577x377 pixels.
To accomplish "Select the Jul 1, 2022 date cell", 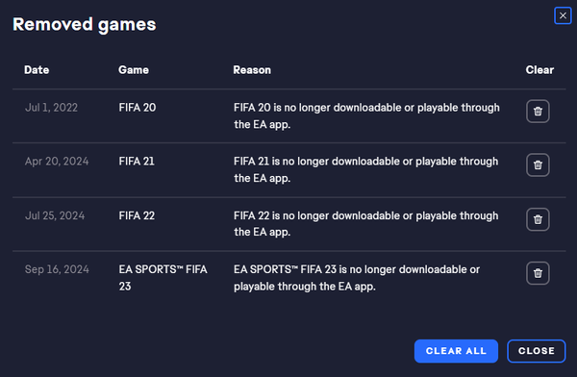I will point(51,108).
